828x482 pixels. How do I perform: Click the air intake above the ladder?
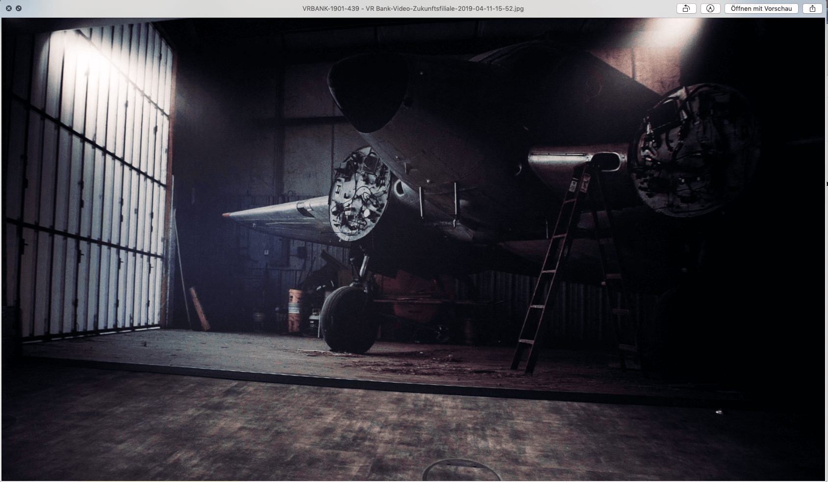coord(606,161)
